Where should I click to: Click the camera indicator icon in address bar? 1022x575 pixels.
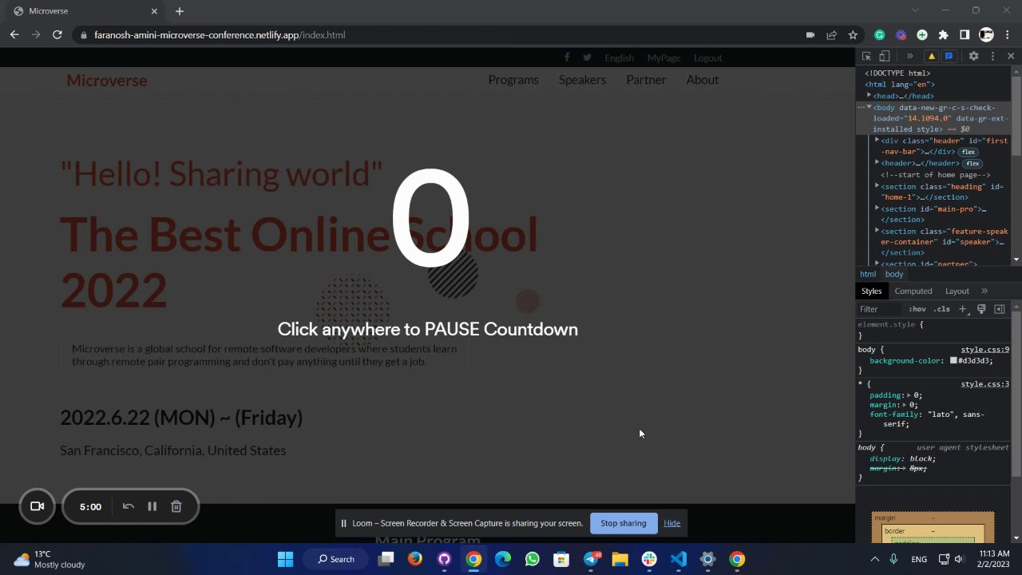pos(810,35)
